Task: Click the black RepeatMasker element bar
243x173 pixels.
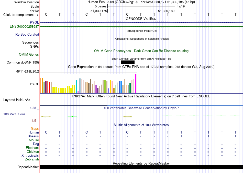Action: coord(141,167)
